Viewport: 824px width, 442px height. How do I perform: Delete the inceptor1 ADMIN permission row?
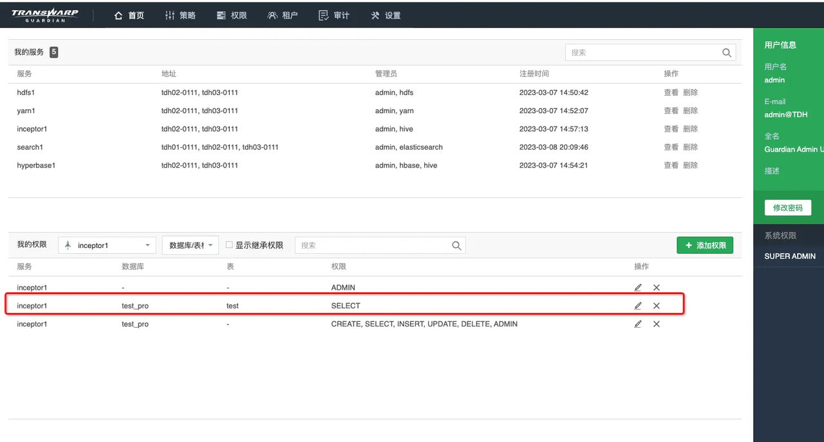(x=657, y=288)
